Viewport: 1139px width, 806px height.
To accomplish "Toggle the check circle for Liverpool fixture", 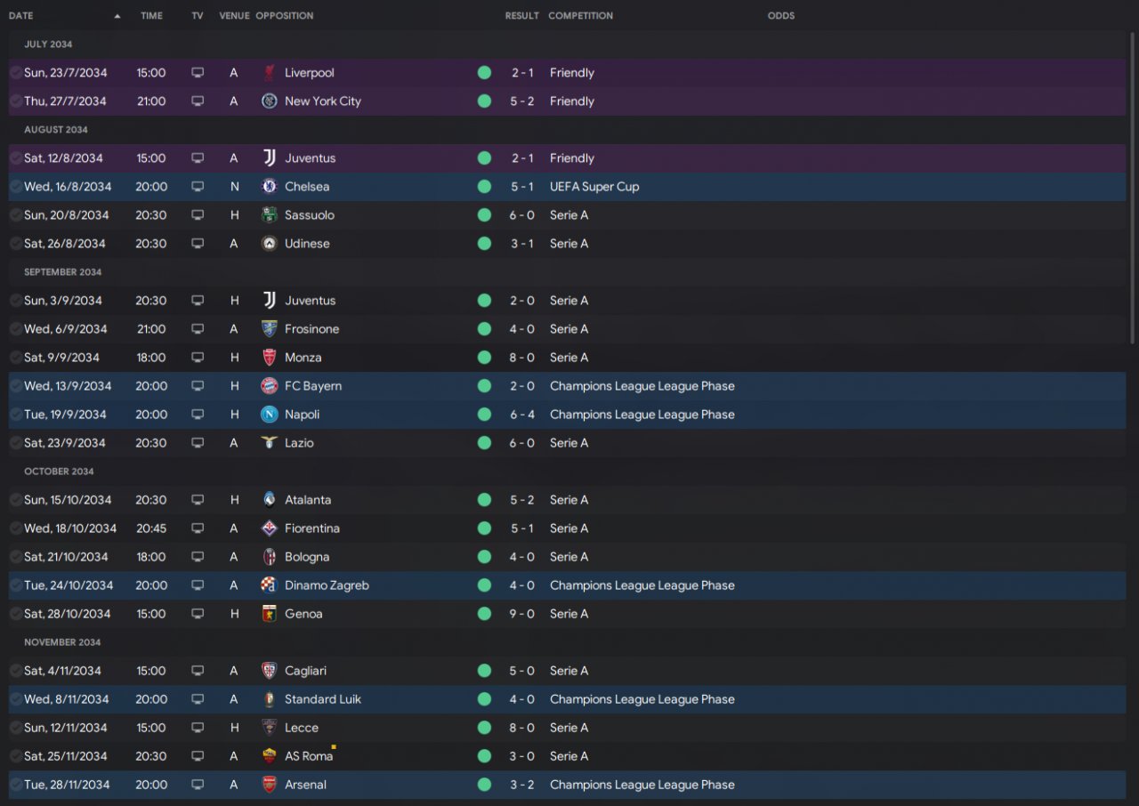I will point(16,73).
